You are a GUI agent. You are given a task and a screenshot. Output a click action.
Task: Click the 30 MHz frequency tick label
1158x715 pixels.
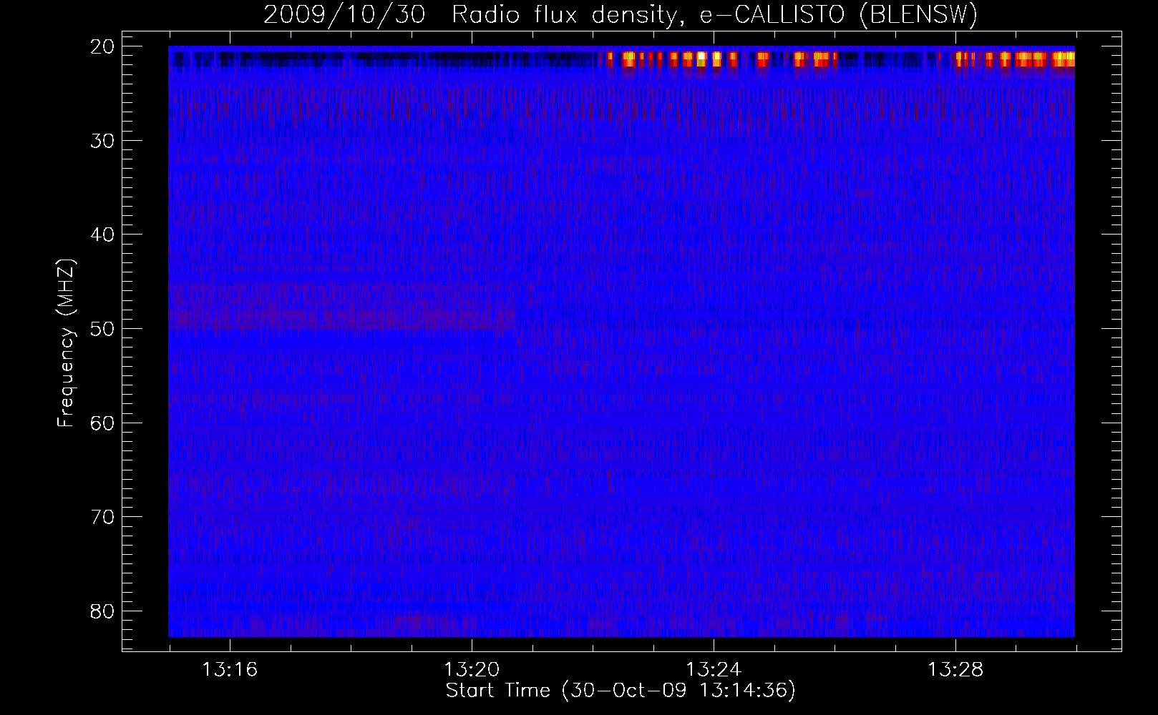coord(102,141)
